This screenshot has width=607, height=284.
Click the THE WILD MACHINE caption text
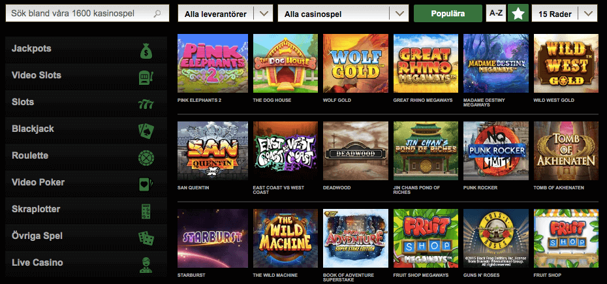click(275, 276)
